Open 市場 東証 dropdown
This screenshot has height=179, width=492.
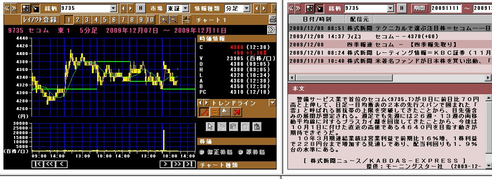186,9
